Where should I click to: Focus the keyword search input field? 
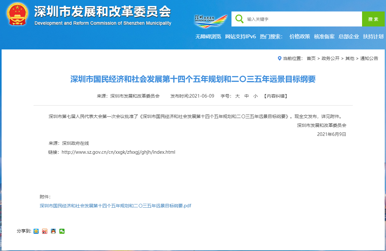click(303, 19)
